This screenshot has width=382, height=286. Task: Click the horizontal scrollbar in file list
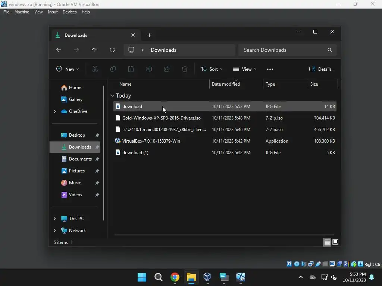[224, 235]
